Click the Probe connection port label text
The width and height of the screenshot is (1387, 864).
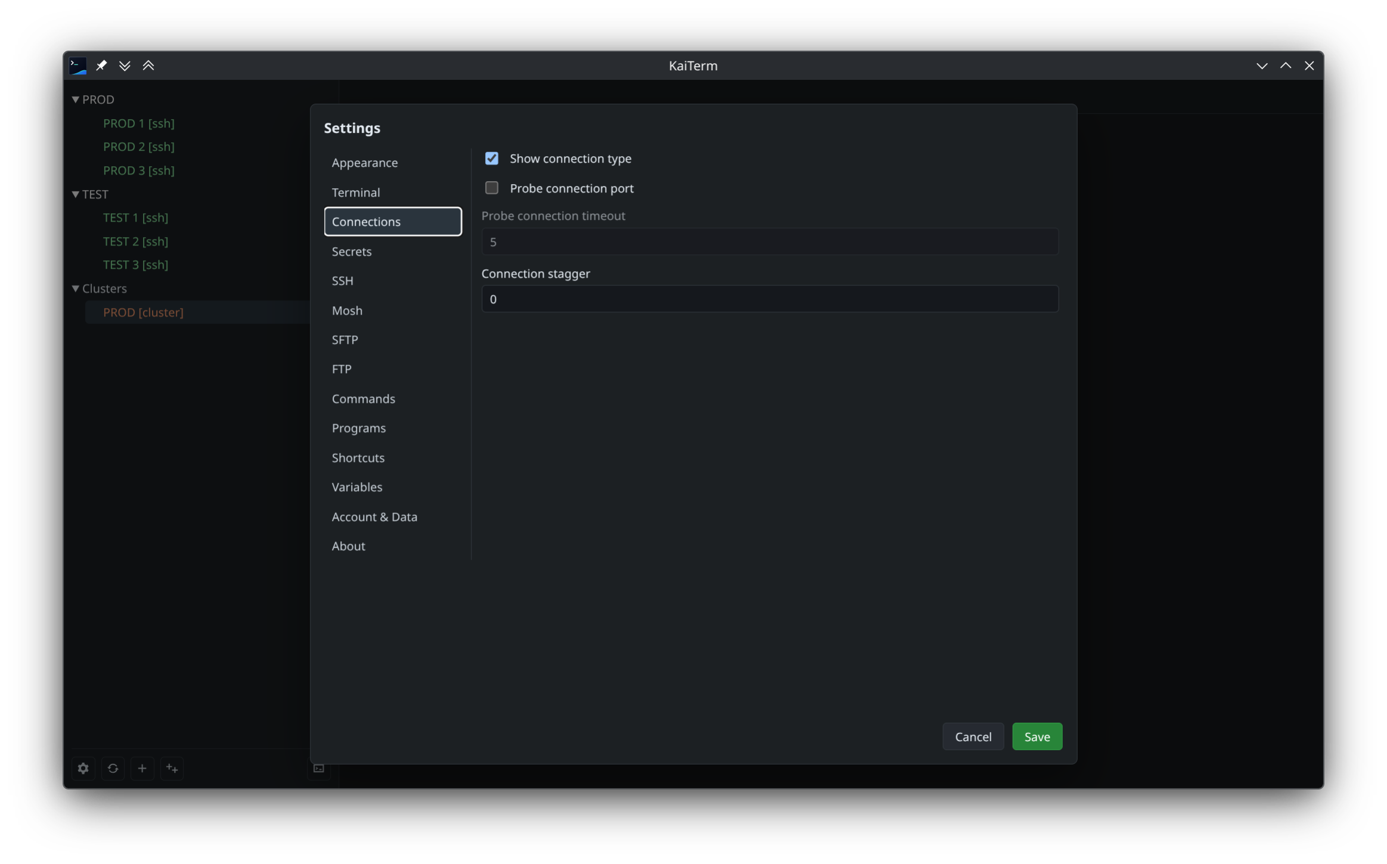point(572,188)
